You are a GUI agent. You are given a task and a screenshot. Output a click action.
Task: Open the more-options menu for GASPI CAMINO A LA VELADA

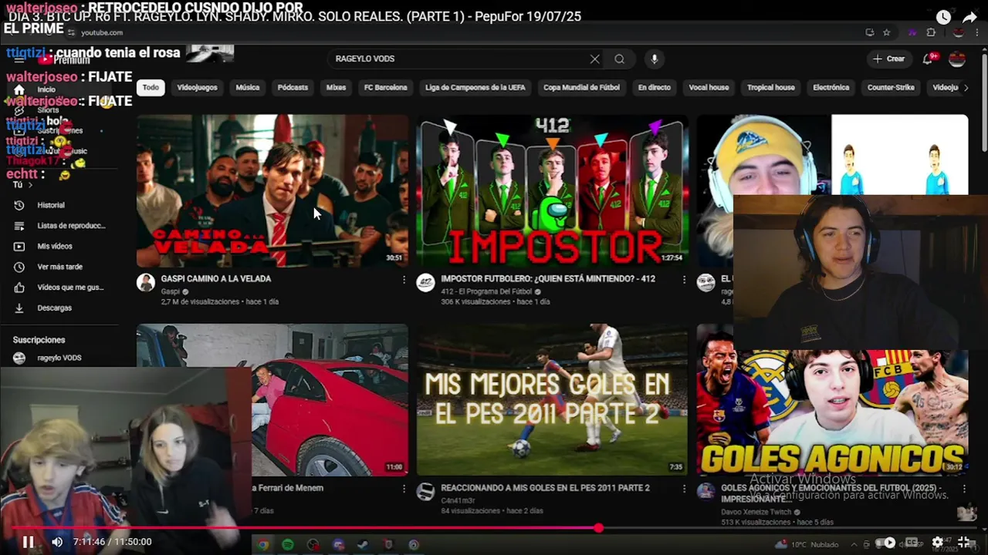click(x=404, y=280)
